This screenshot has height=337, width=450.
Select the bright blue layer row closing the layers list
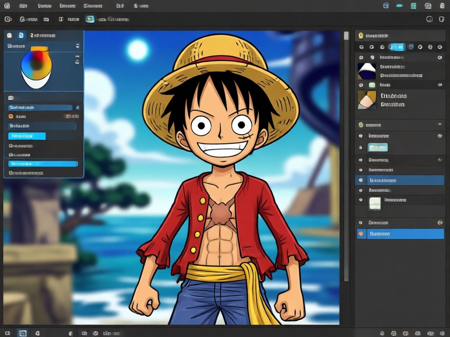pyautogui.click(x=400, y=234)
